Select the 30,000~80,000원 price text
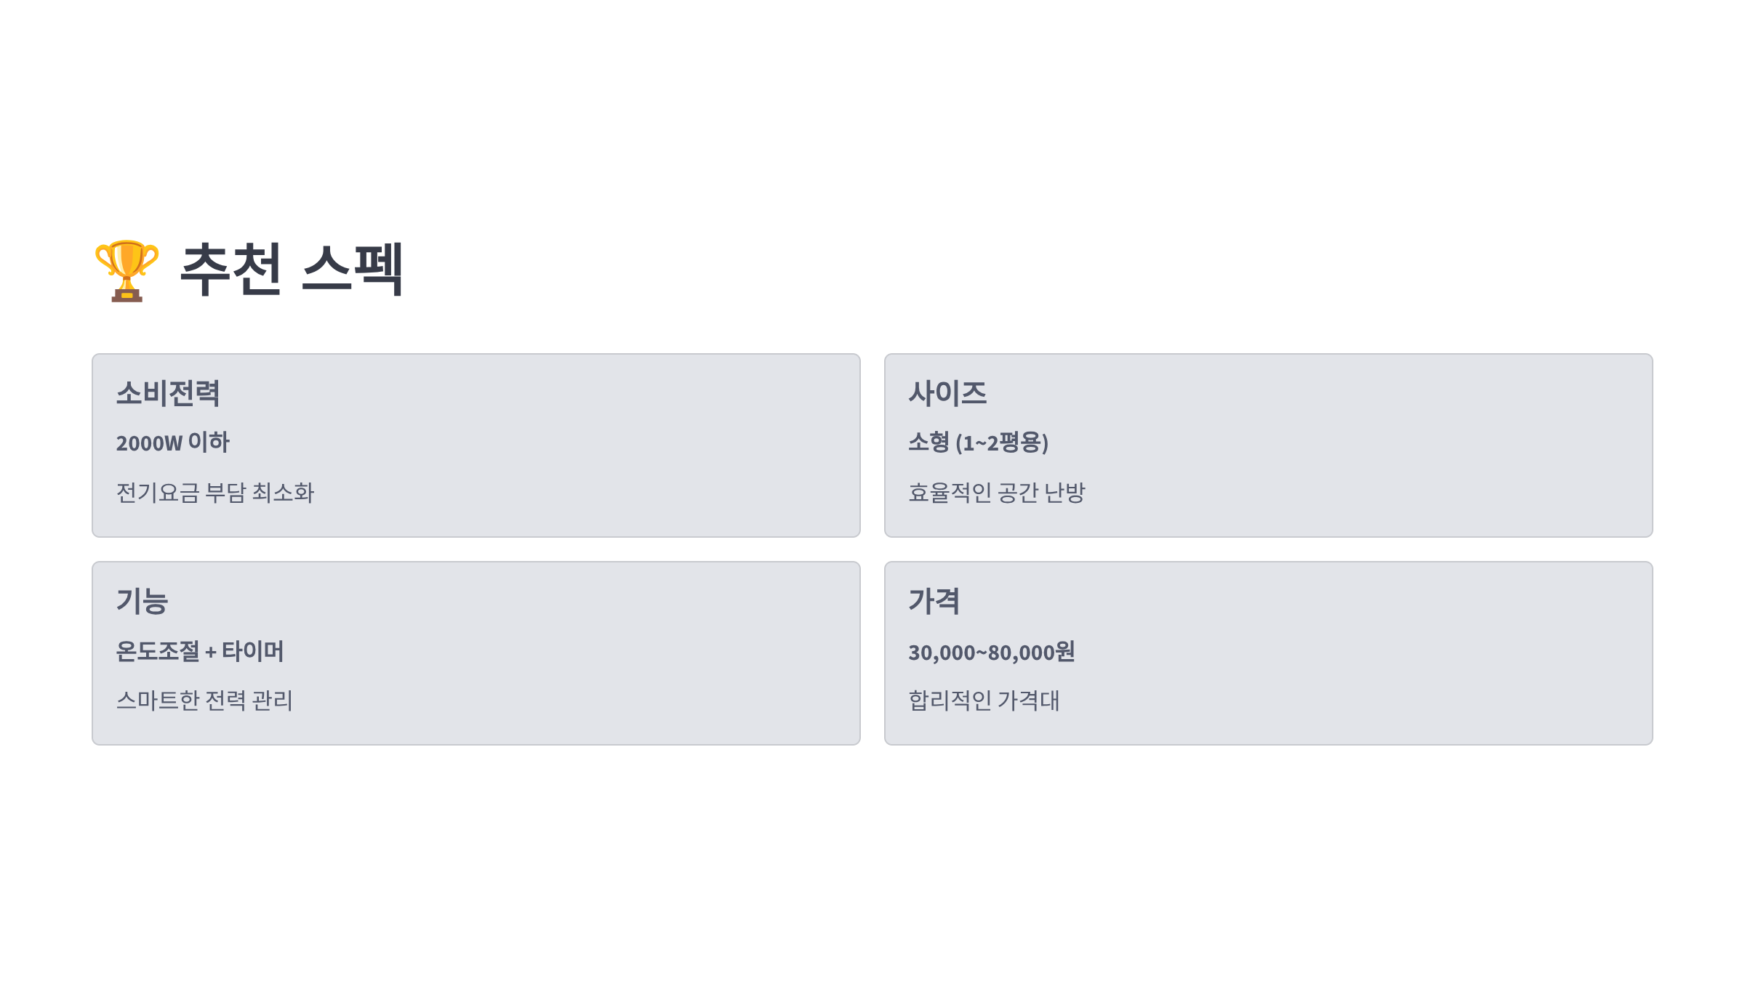The height and width of the screenshot is (981, 1745). click(x=992, y=652)
